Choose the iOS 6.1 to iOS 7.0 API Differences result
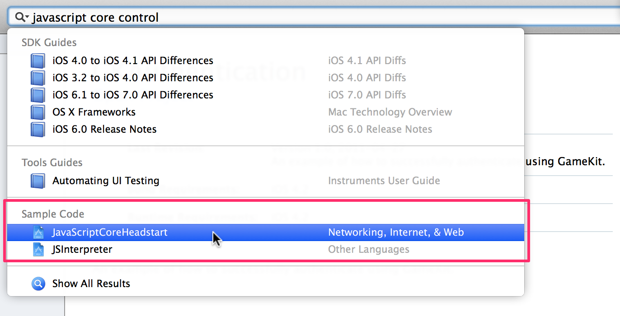This screenshot has width=620, height=316. (x=266, y=95)
